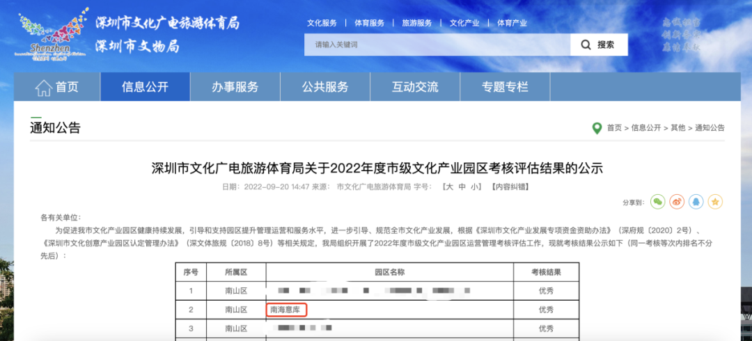The height and width of the screenshot is (341, 752).
Task: Click 优秀 result in row 3
Action: click(547, 328)
